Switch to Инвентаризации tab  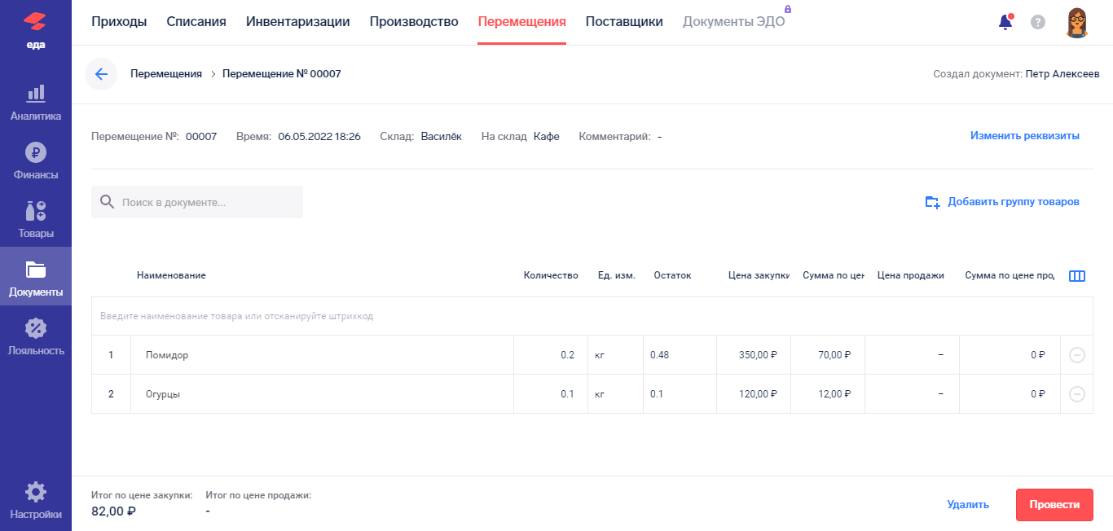point(298,22)
